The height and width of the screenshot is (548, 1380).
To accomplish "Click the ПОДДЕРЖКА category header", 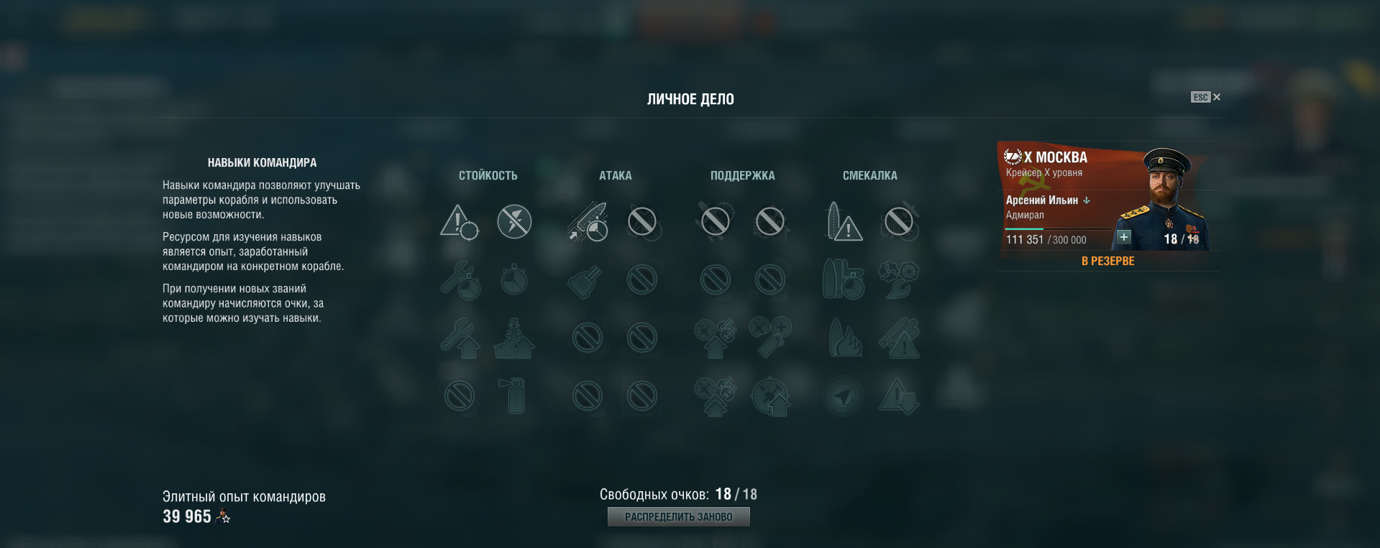I will tap(743, 175).
